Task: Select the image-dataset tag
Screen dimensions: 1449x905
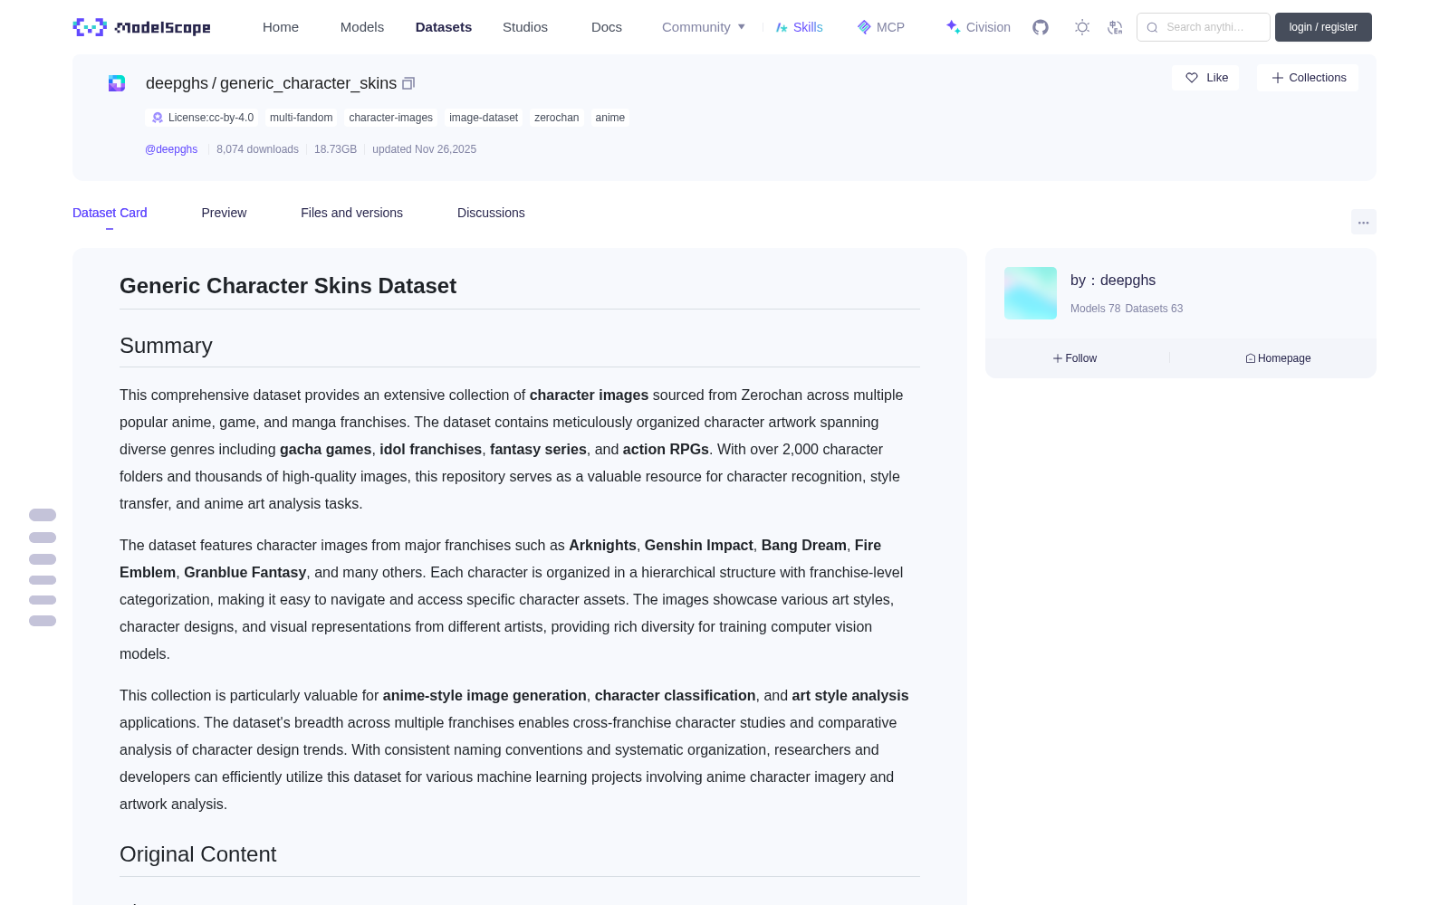Action: click(484, 118)
